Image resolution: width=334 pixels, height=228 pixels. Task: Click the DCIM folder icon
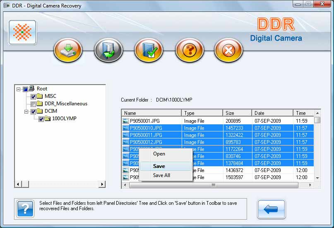click(40, 111)
